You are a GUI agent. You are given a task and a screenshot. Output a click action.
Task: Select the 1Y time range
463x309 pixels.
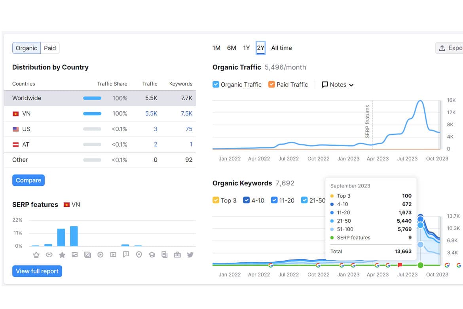247,48
